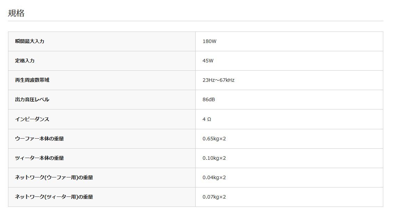Click the ネットワーク(ウーファー用)の重量 label
The width and height of the screenshot is (393, 219).
(54, 177)
